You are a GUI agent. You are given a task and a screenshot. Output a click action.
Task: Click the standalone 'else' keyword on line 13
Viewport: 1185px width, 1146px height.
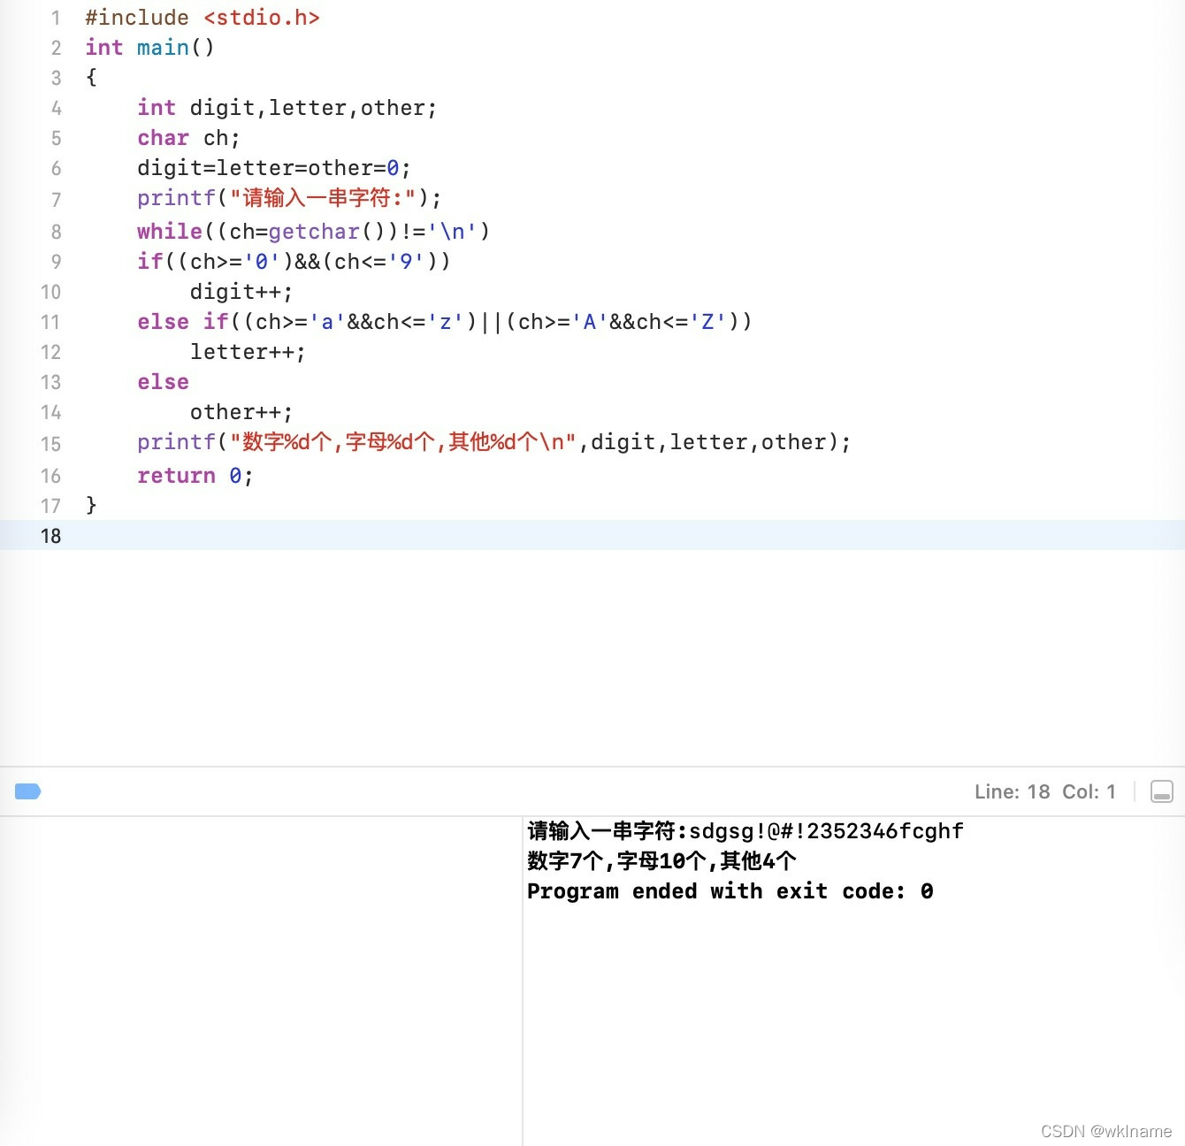pyautogui.click(x=163, y=382)
